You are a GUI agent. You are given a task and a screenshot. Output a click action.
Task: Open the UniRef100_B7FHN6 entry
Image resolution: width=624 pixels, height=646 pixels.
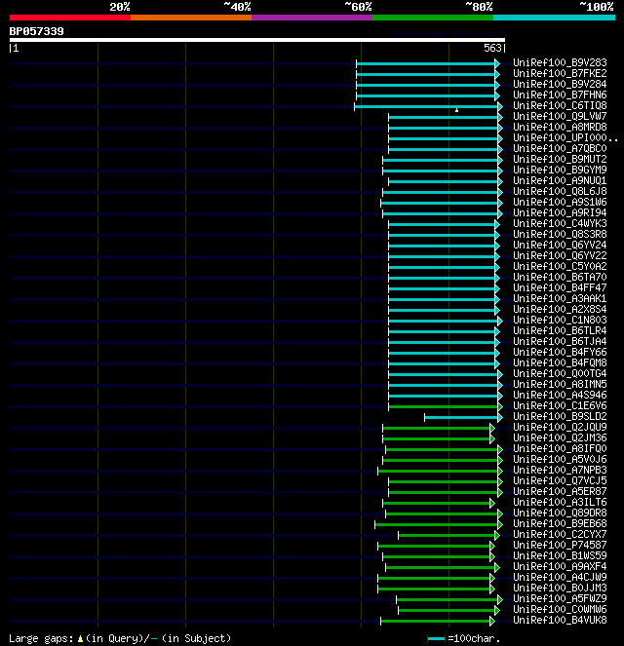(x=560, y=95)
